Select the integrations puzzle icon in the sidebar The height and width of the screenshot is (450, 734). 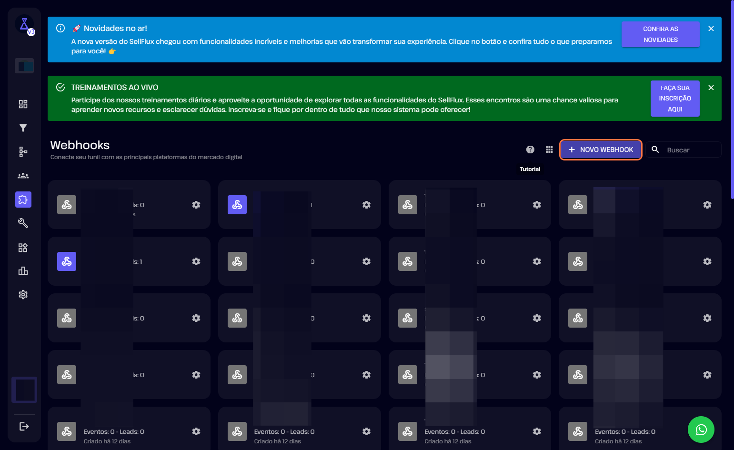tap(23, 200)
